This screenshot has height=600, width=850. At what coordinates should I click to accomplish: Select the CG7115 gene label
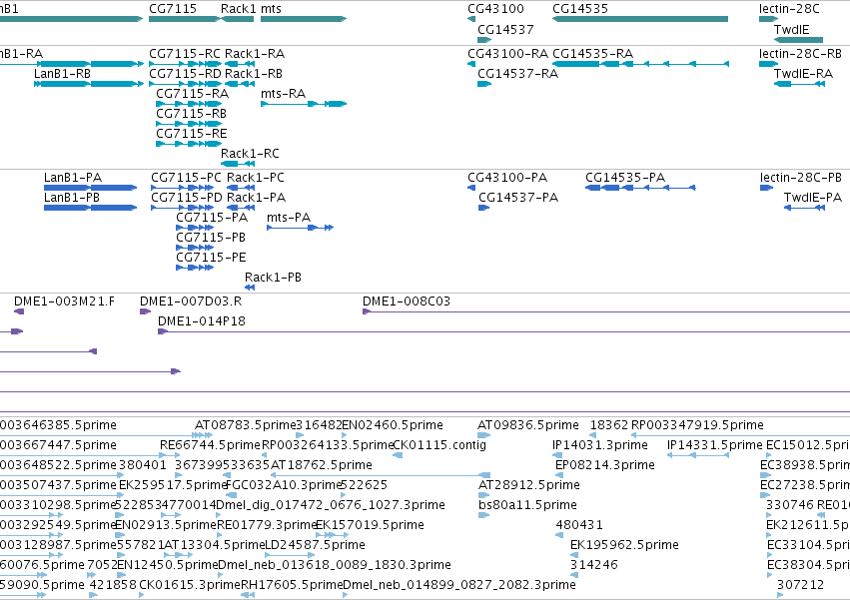click(173, 9)
